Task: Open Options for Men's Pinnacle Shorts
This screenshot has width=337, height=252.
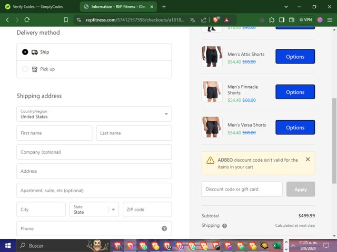Action: coord(295,92)
